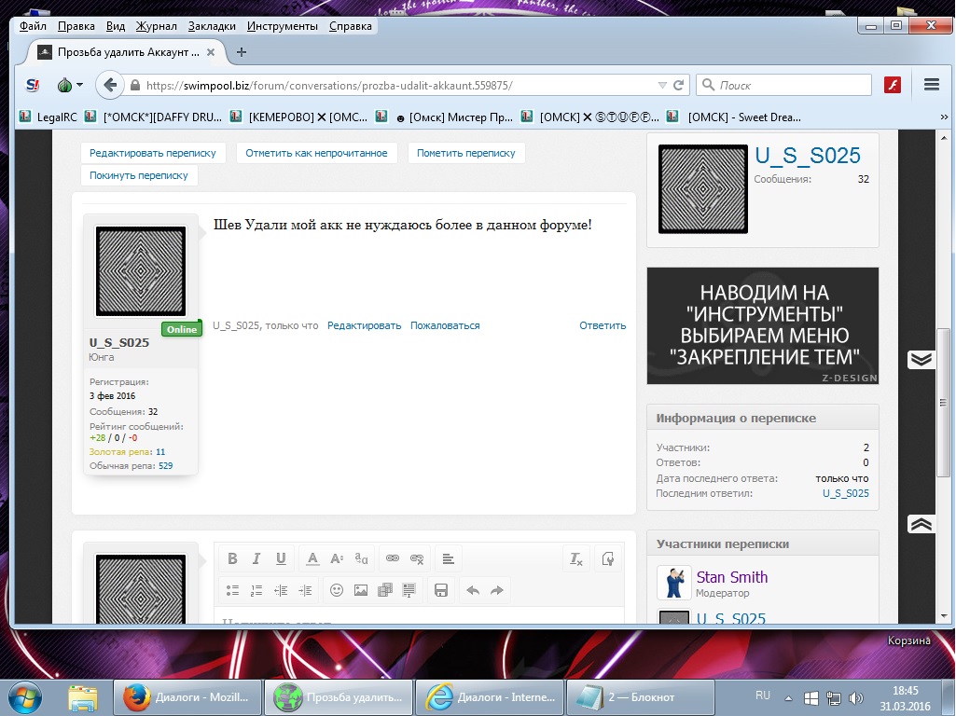This screenshot has width=956, height=716.
Task: Toggle bold formatting in reply editor
Action: coord(232,558)
